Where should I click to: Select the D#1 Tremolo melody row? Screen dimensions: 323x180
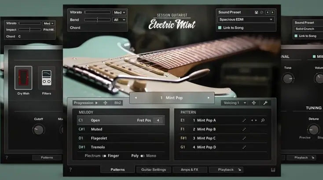(121, 147)
